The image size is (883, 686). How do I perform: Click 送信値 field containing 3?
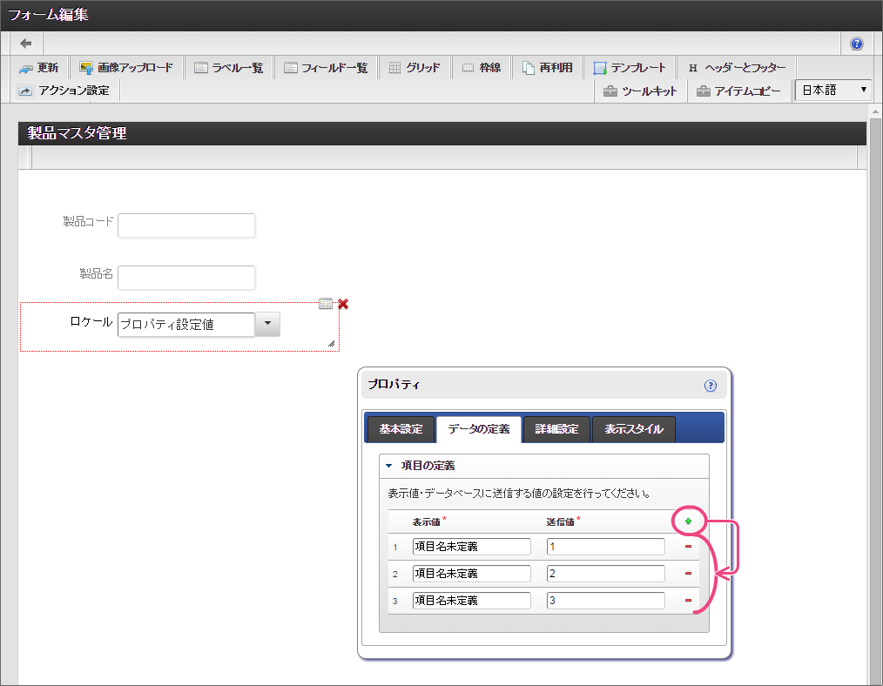tap(605, 601)
